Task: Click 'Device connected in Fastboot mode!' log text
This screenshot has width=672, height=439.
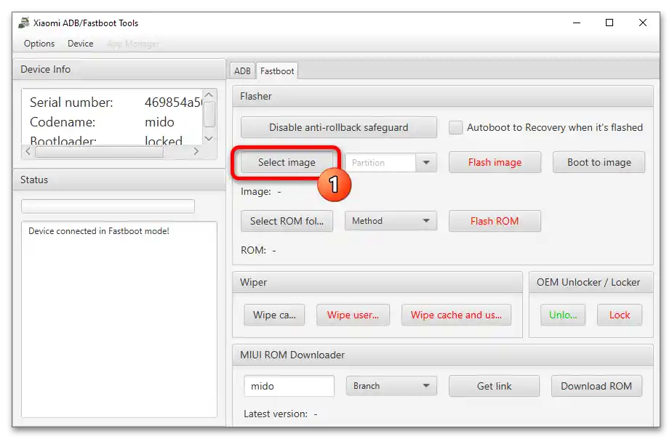Action: tap(99, 231)
